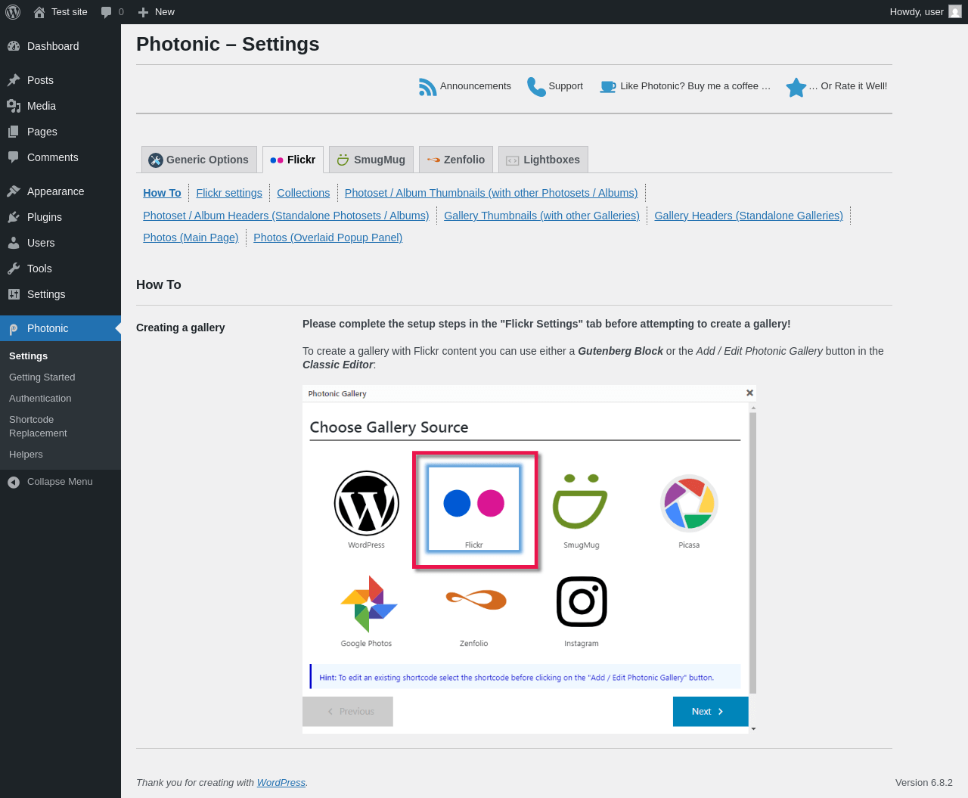
Task: Choose WordPress as gallery source
Action: point(367,509)
